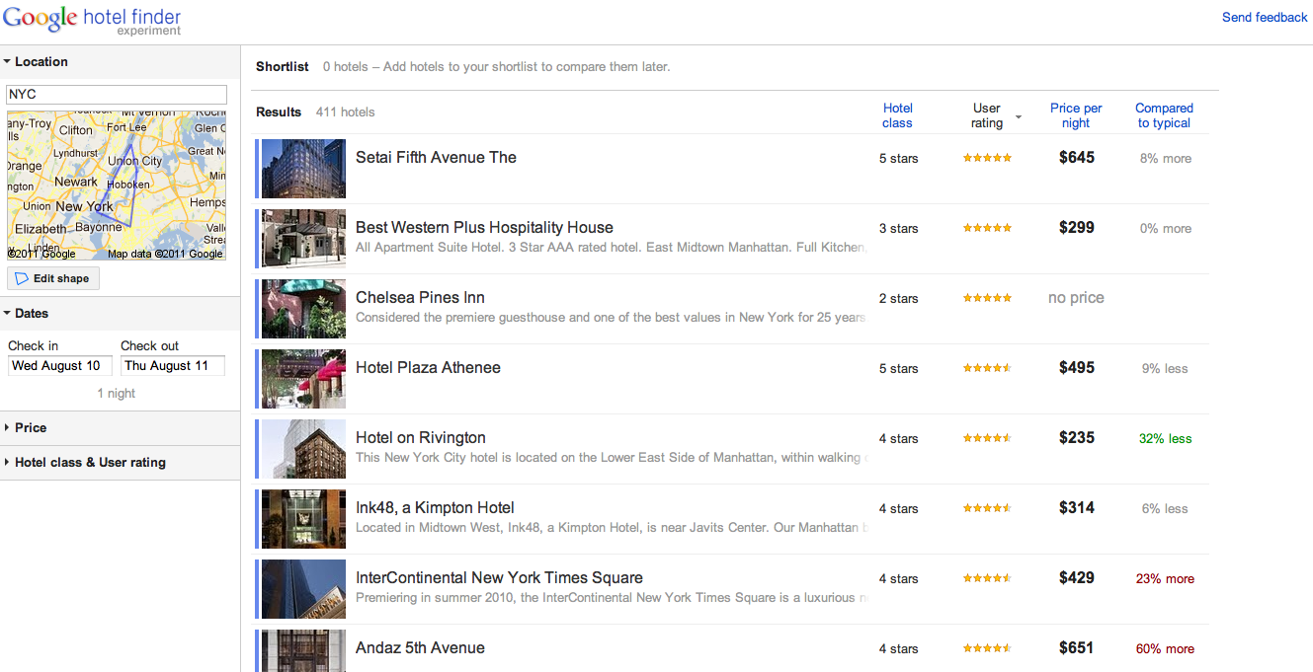The image size is (1313, 672).
Task: Click the 8% more label
Action: pos(1165,158)
